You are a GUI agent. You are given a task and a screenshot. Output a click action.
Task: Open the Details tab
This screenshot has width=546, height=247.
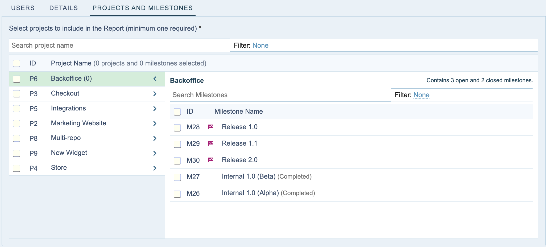pos(64,8)
